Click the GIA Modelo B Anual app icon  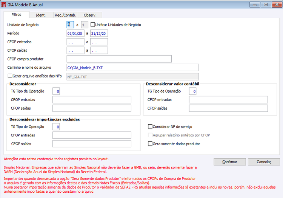tap(3, 5)
